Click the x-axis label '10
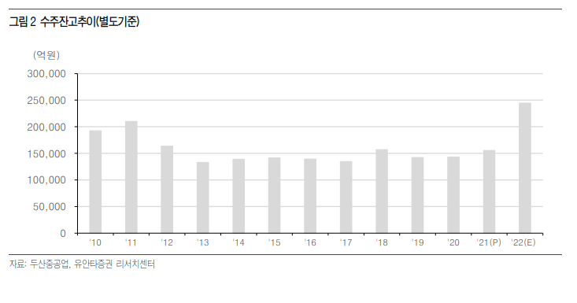Image resolution: width=577 pixels, height=303 pixels. point(95,242)
